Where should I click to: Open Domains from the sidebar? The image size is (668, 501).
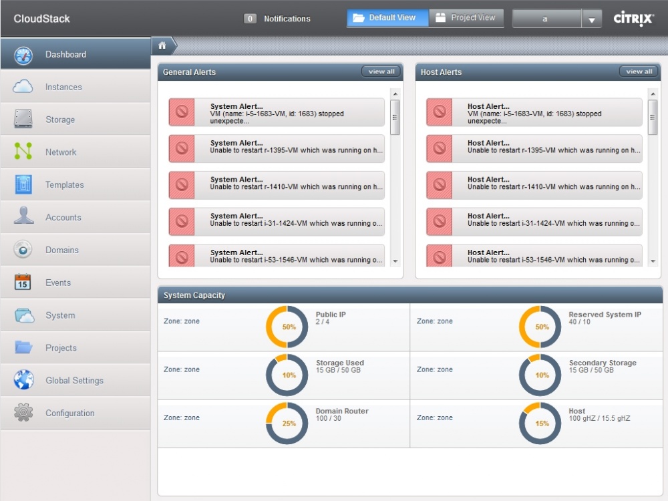75,250
